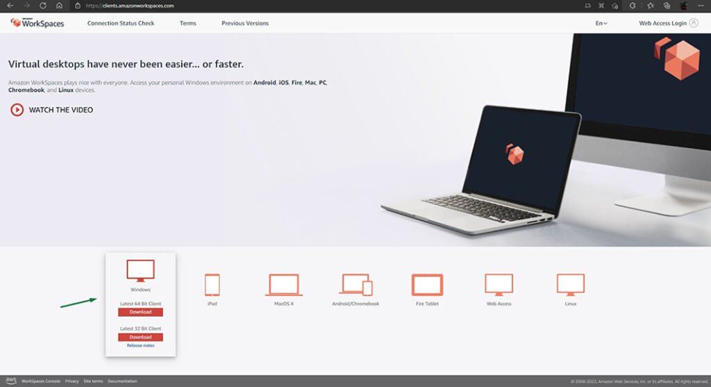711x387 pixels.
Task: Open the Documentation footer link
Action: tap(122, 381)
